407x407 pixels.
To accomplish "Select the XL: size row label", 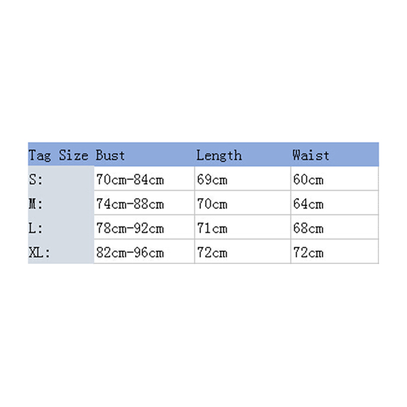I will pos(39,253).
